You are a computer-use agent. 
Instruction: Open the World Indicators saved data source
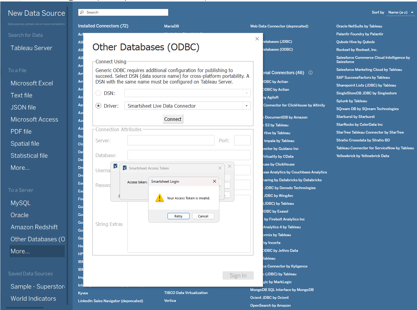point(33,299)
